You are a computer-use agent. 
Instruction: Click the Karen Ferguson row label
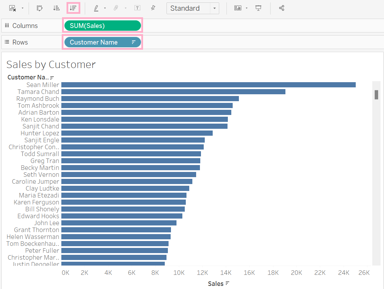click(37, 202)
